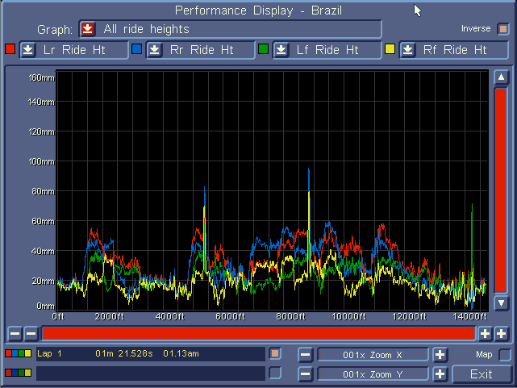Click the yellow Rf Ride Ht color swatch
Viewport: 517px width, 388px height.
390,48
